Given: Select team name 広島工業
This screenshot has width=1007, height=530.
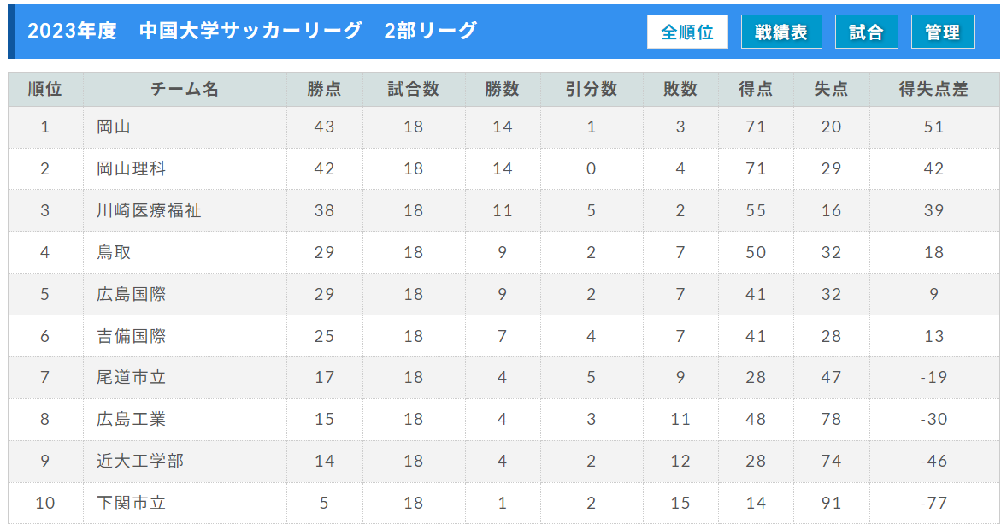Looking at the screenshot, I should click(131, 419).
